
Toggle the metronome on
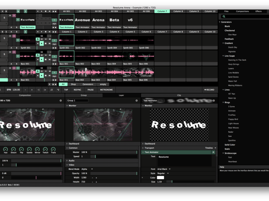[106, 90]
